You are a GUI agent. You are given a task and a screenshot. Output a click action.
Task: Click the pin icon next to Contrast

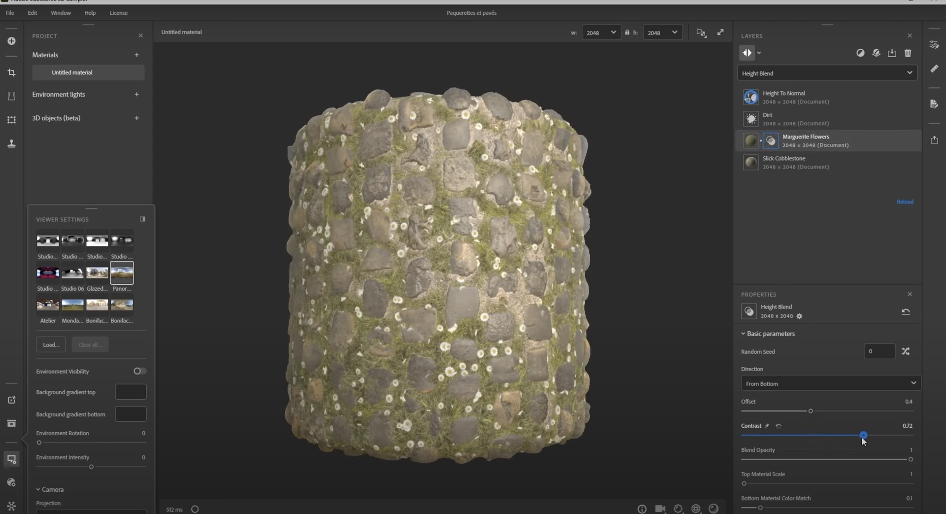click(767, 426)
